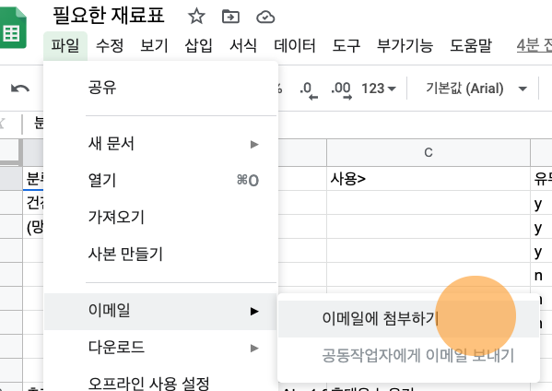Open the 도구 menu

point(346,46)
